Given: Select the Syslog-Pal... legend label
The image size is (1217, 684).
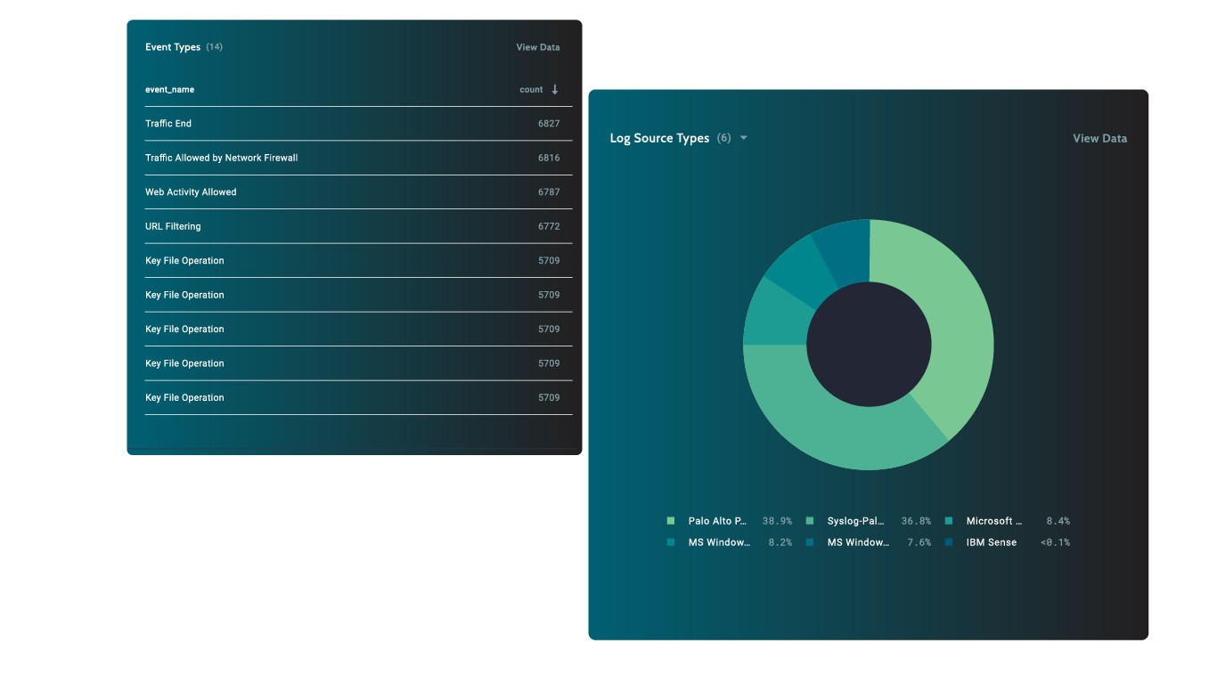Looking at the screenshot, I should (856, 521).
